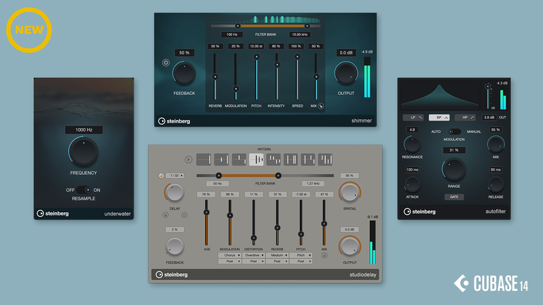This screenshot has height=305, width=543.
Task: Toggle the studiodelay tempo sync note icon
Action: [161, 176]
